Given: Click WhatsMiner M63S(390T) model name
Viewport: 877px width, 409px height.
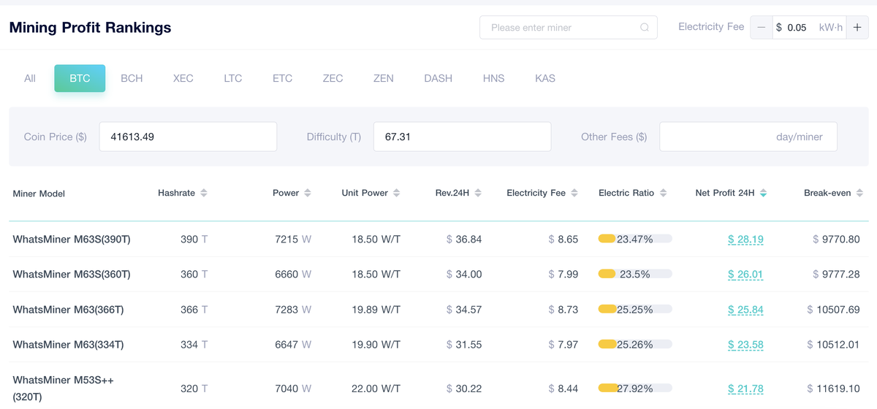Looking at the screenshot, I should [72, 240].
